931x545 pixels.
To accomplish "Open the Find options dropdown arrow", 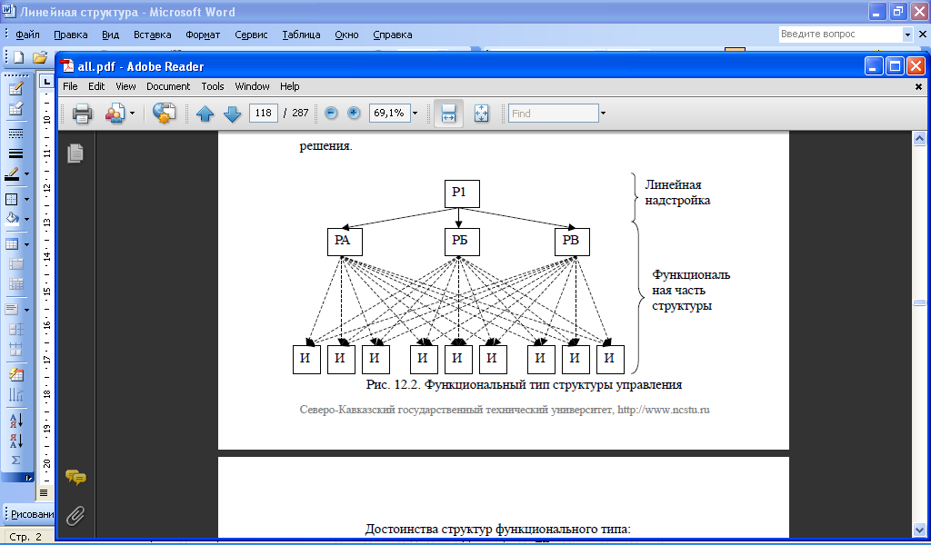I will pyautogui.click(x=604, y=113).
